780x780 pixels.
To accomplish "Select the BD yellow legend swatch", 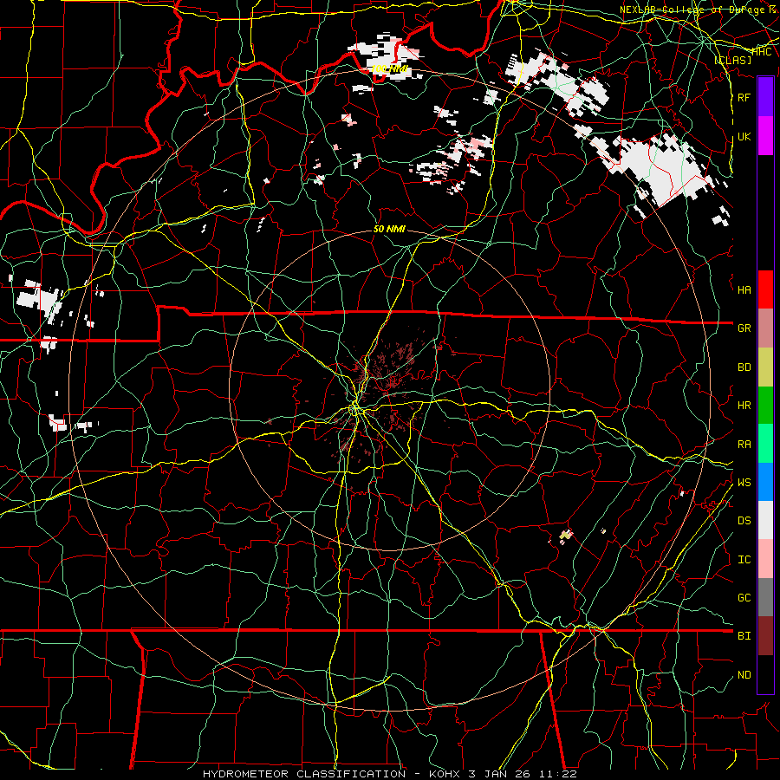I will coord(765,367).
